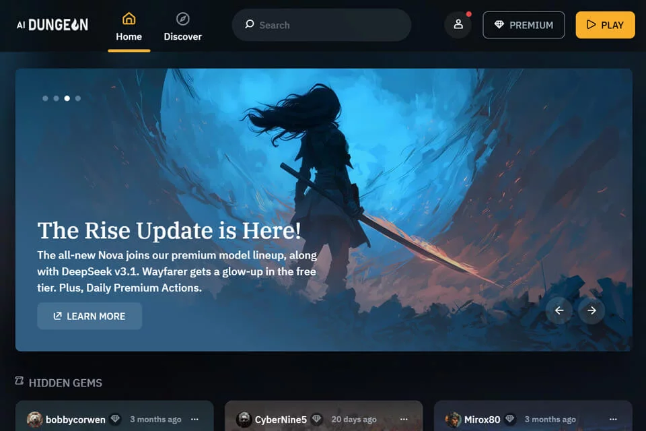Focus the Search input field
The width and height of the screenshot is (646, 431).
coord(322,25)
